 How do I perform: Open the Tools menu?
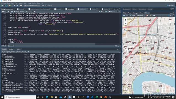tap(38, 3)
